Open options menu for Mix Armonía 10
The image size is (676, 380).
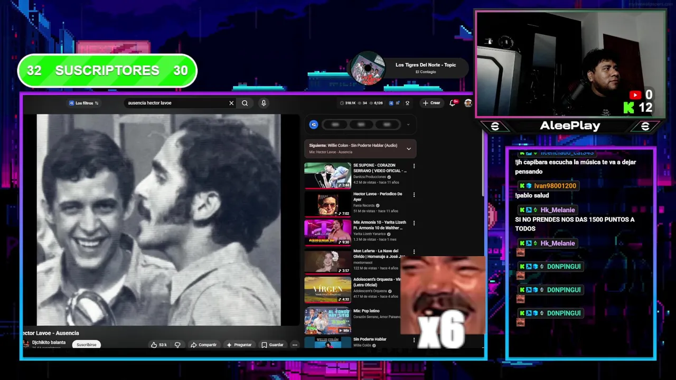click(414, 223)
